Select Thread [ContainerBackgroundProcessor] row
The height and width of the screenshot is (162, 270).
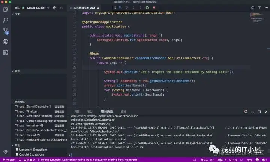[39, 121]
